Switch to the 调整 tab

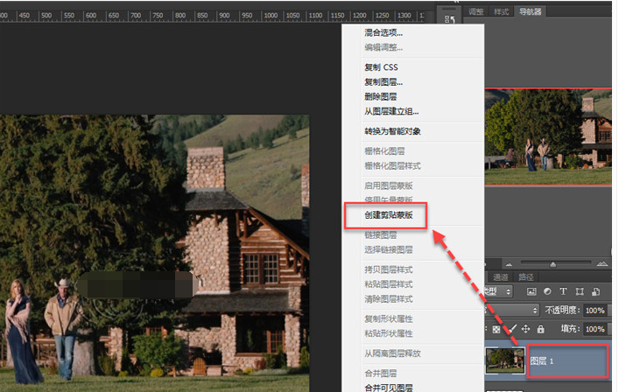click(x=476, y=11)
